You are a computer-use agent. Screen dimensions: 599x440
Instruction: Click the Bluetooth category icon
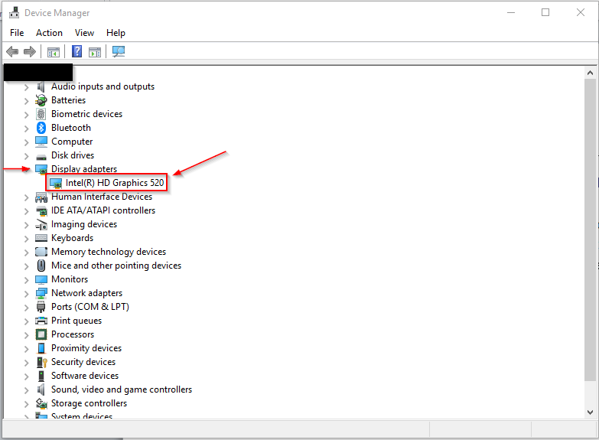[x=41, y=128]
